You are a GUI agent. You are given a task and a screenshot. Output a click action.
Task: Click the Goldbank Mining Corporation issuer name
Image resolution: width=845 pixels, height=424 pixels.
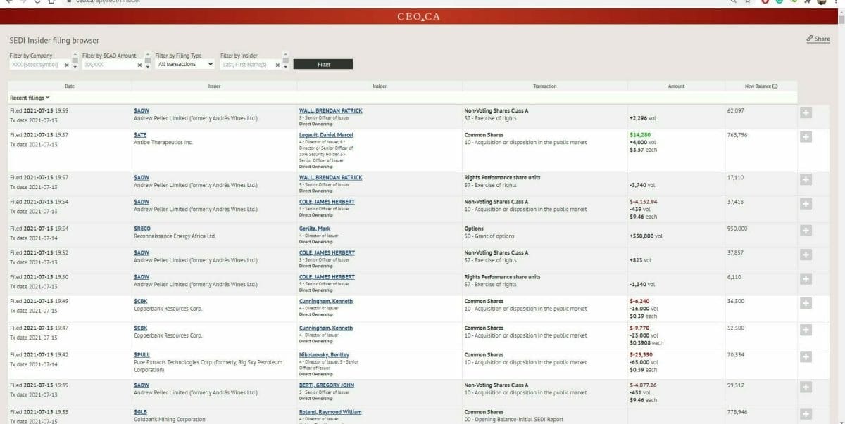tap(170, 420)
